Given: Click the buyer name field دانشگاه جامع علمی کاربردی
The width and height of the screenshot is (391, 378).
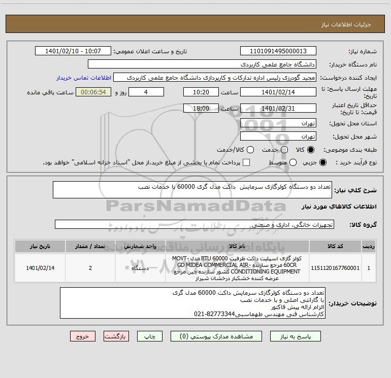Looking at the screenshot, I should [x=202, y=64].
